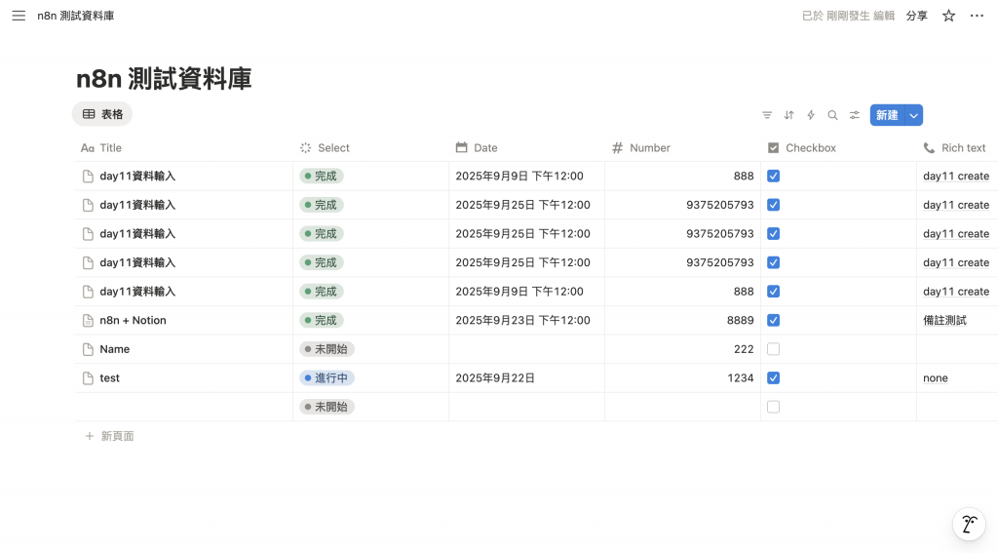Click the calendar icon in Date header
This screenshot has height=553, width=998.
tap(461, 148)
